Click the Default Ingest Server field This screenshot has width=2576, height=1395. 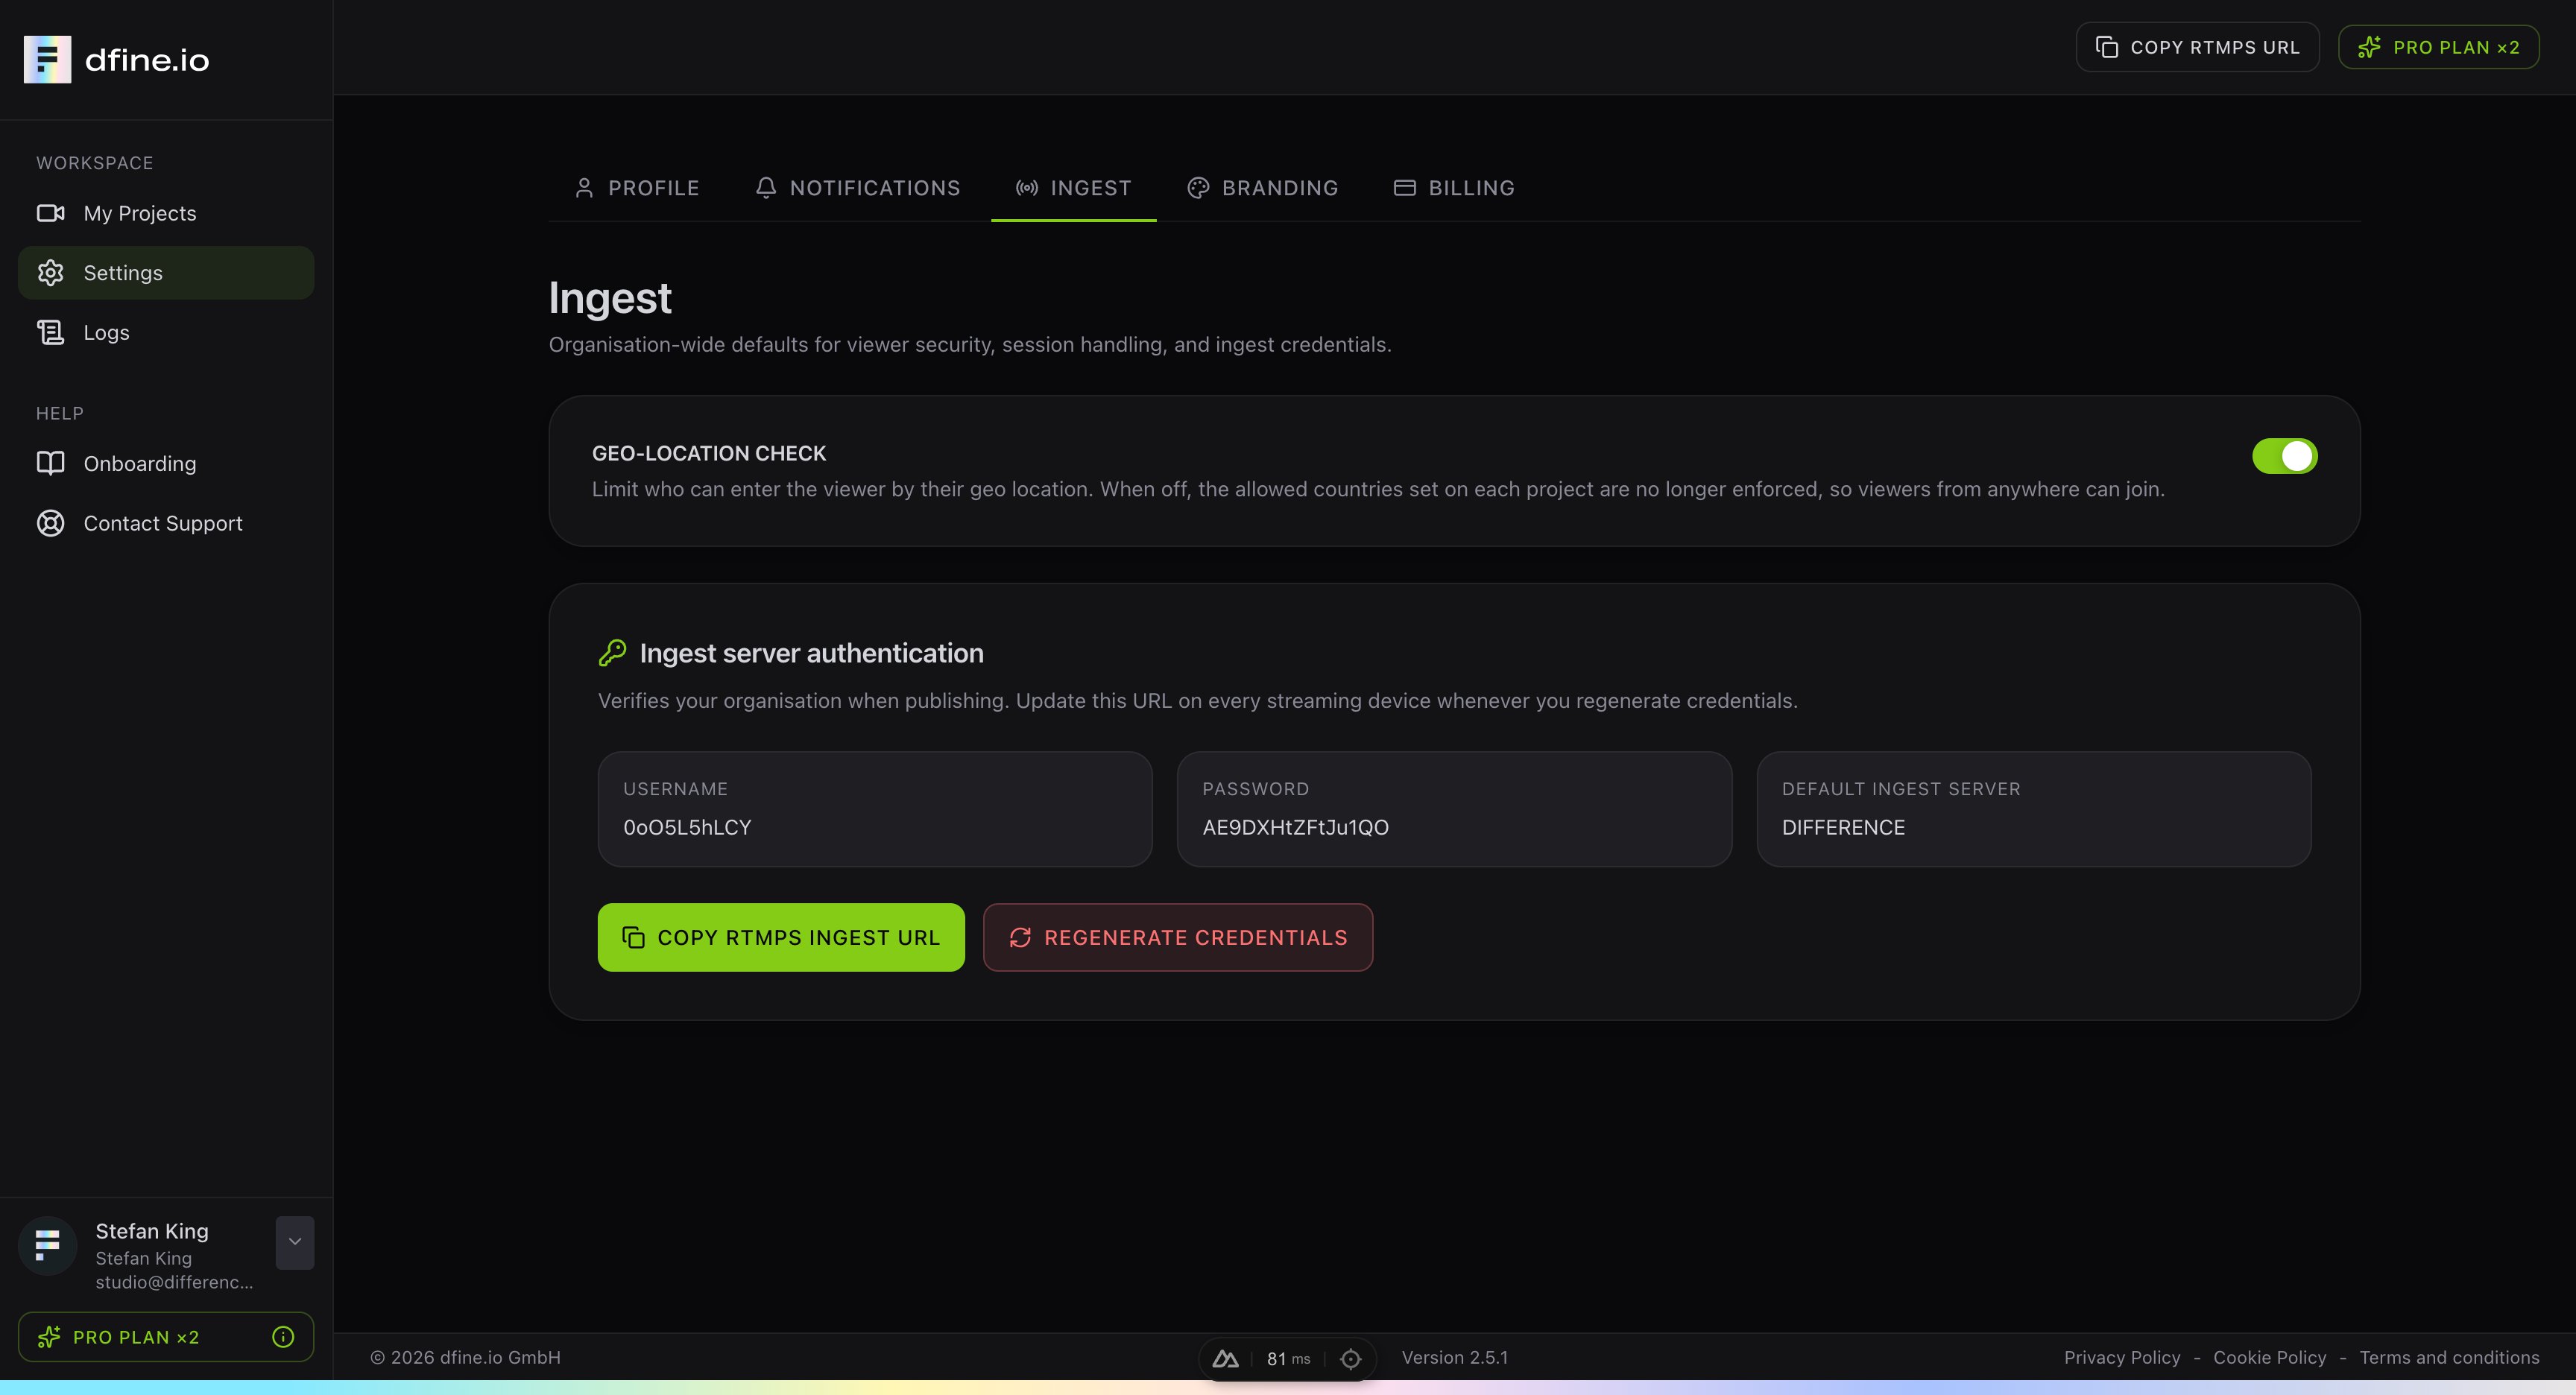click(2033, 809)
